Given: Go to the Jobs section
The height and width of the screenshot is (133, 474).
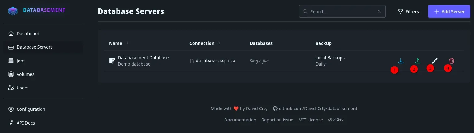Looking at the screenshot, I should tap(21, 61).
